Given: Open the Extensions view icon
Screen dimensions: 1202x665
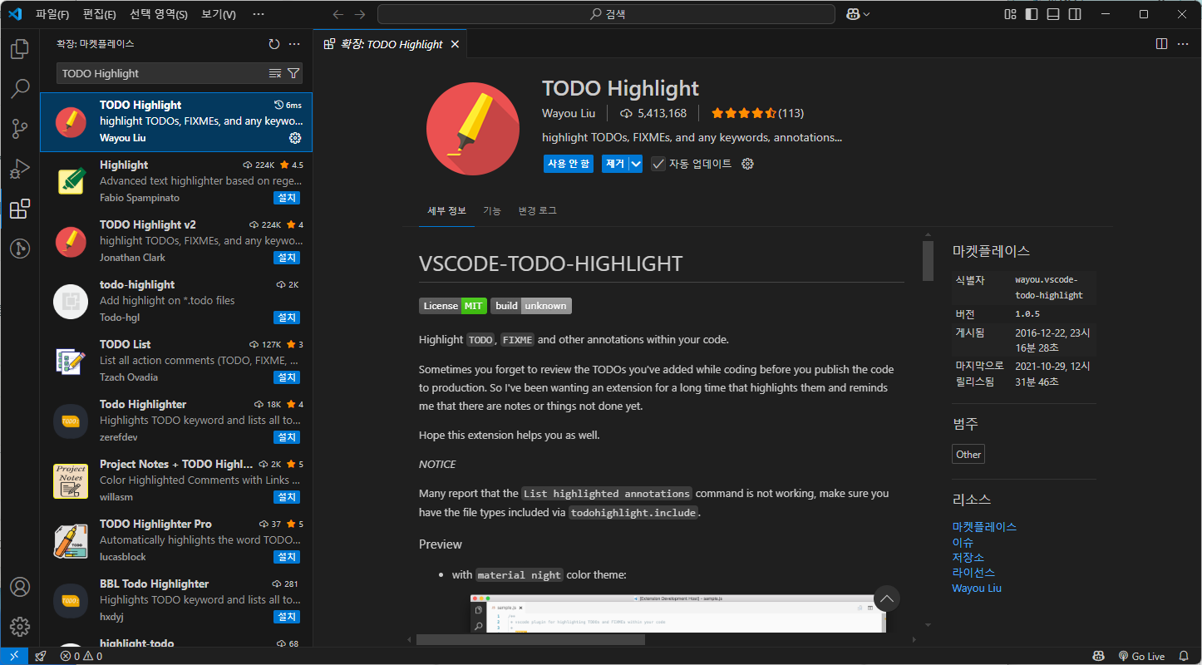Looking at the screenshot, I should point(20,209).
